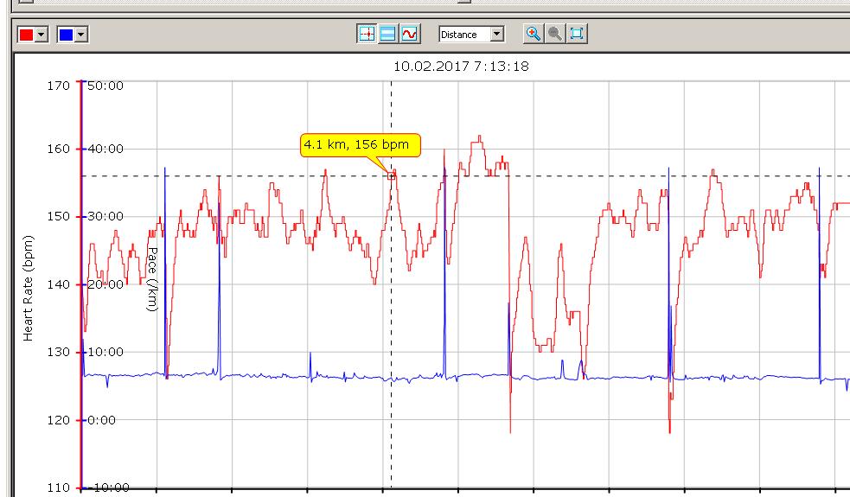Click the fit-to-window zoom icon
This screenshot has width=850, height=497.
point(577,35)
